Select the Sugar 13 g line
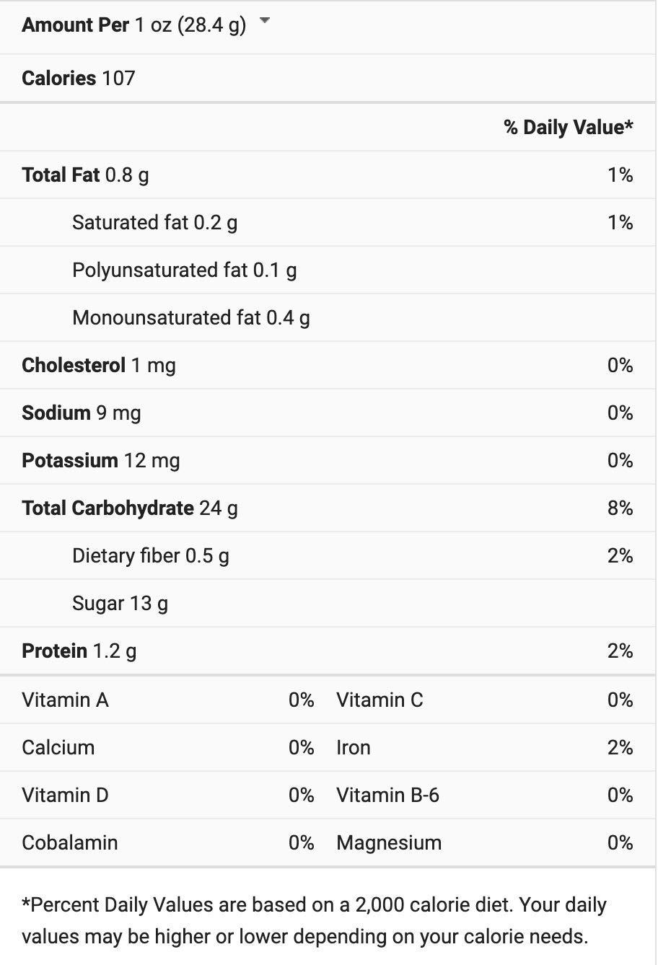Image resolution: width=658 pixels, height=965 pixels. pos(120,604)
